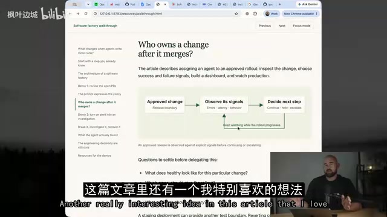Open 'The architecture of a software factory'
Viewport: 387px width, 217px height.
tap(98, 75)
